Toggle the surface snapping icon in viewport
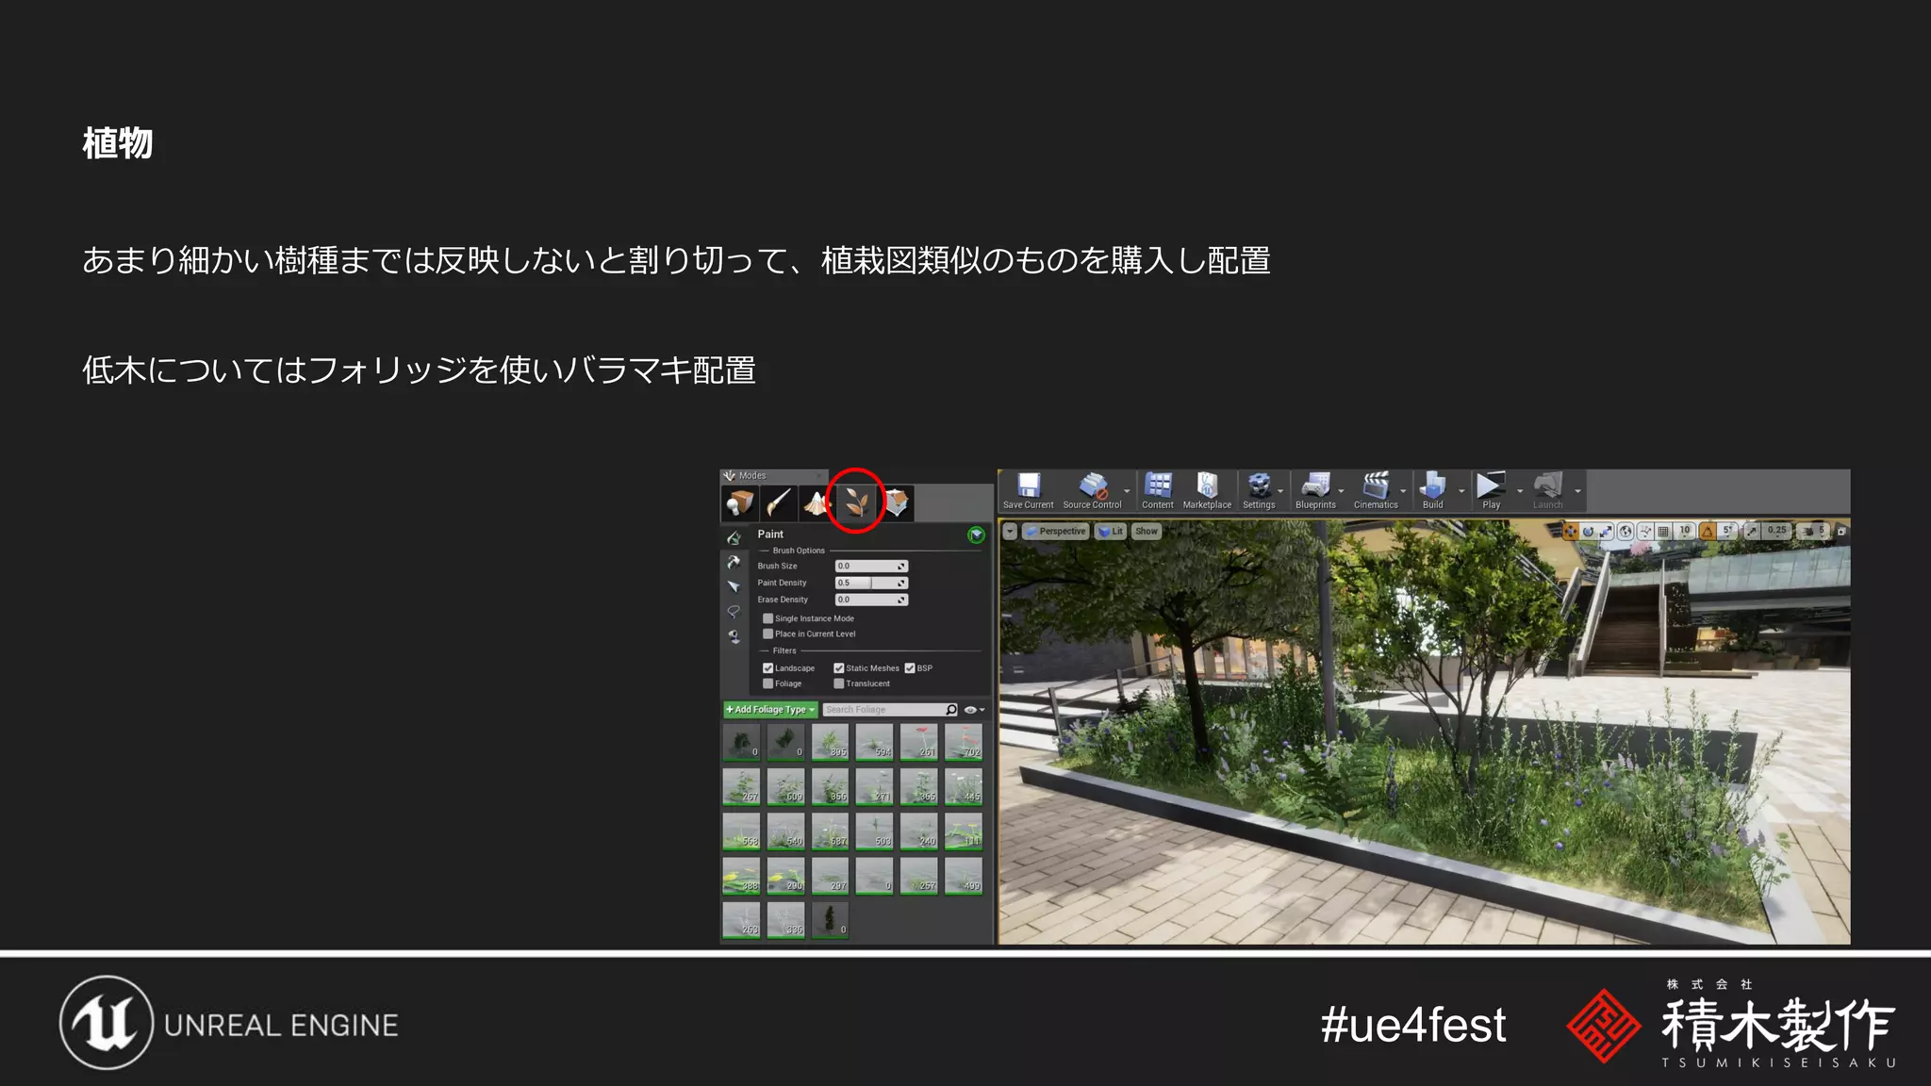 (x=1645, y=532)
